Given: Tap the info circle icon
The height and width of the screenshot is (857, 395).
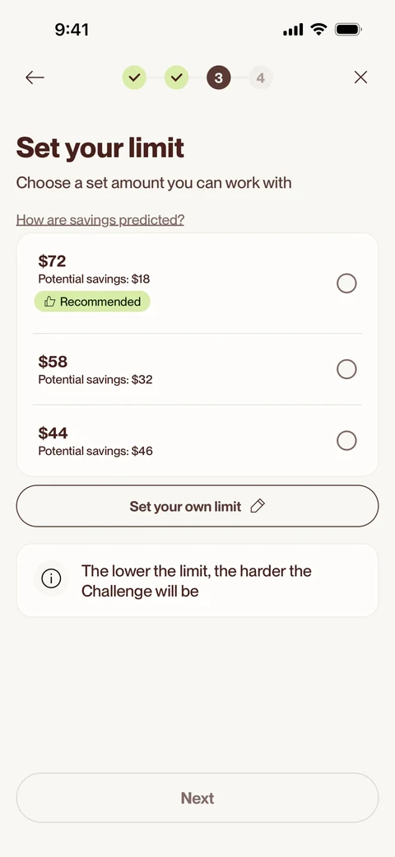Looking at the screenshot, I should tap(51, 578).
